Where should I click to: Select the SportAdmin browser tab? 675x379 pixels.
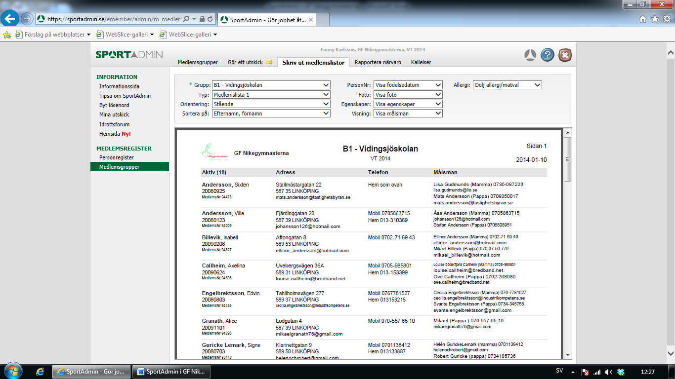coord(267,20)
